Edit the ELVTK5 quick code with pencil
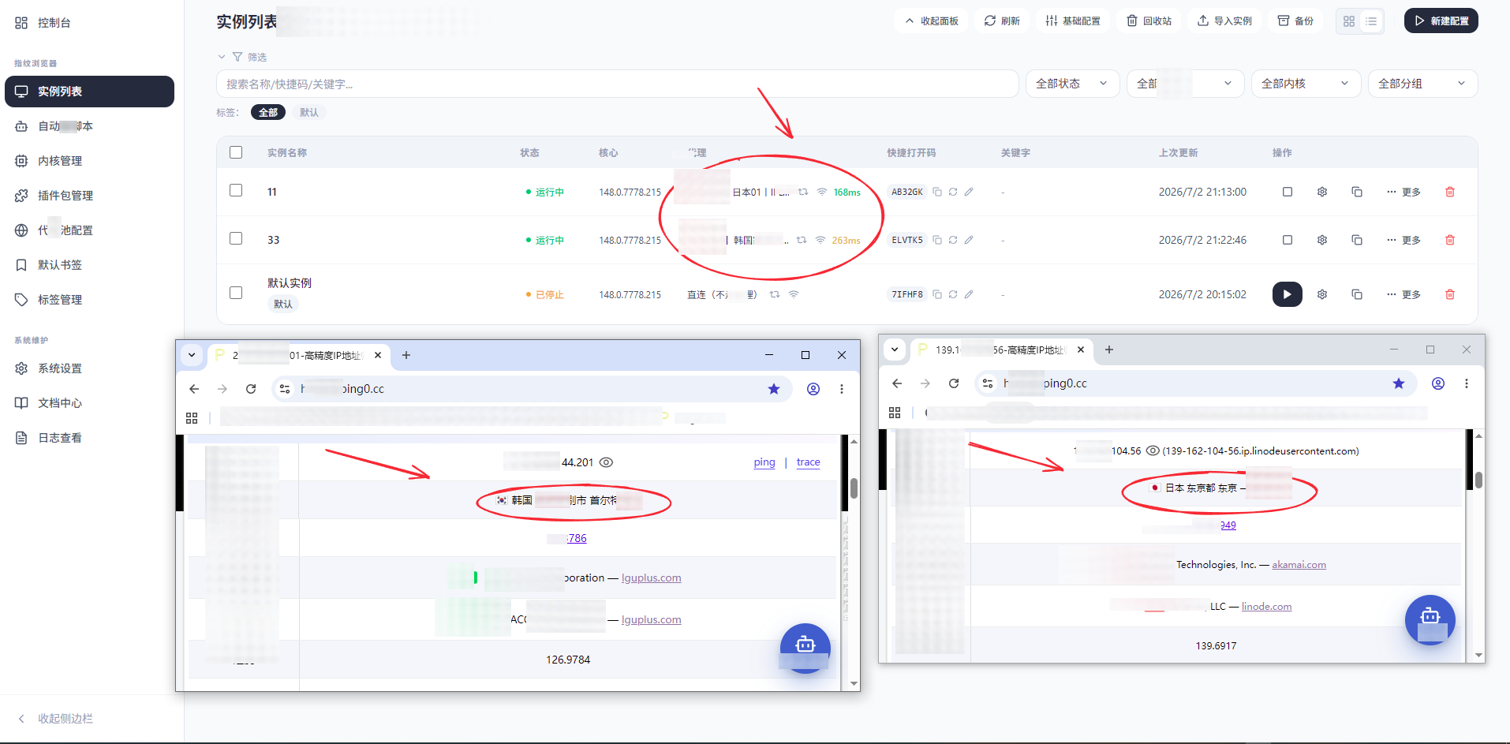1510x744 pixels. 969,240
